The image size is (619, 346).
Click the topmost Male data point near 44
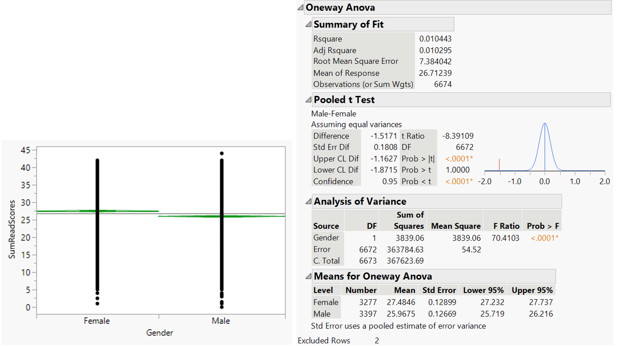click(222, 154)
